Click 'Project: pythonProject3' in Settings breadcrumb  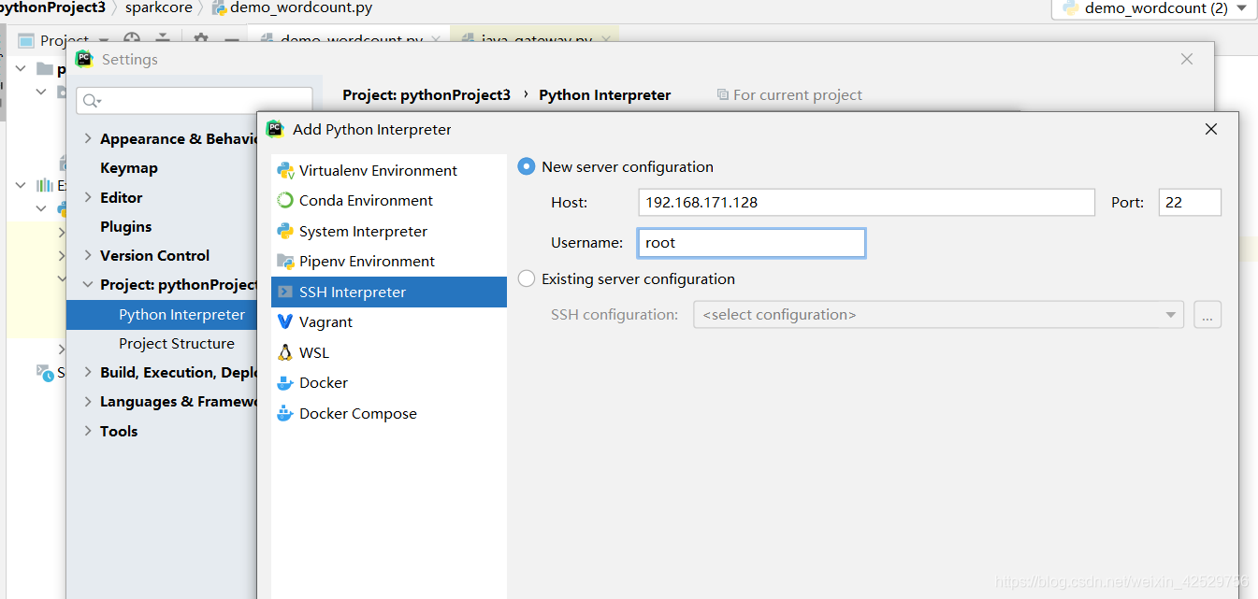point(427,95)
